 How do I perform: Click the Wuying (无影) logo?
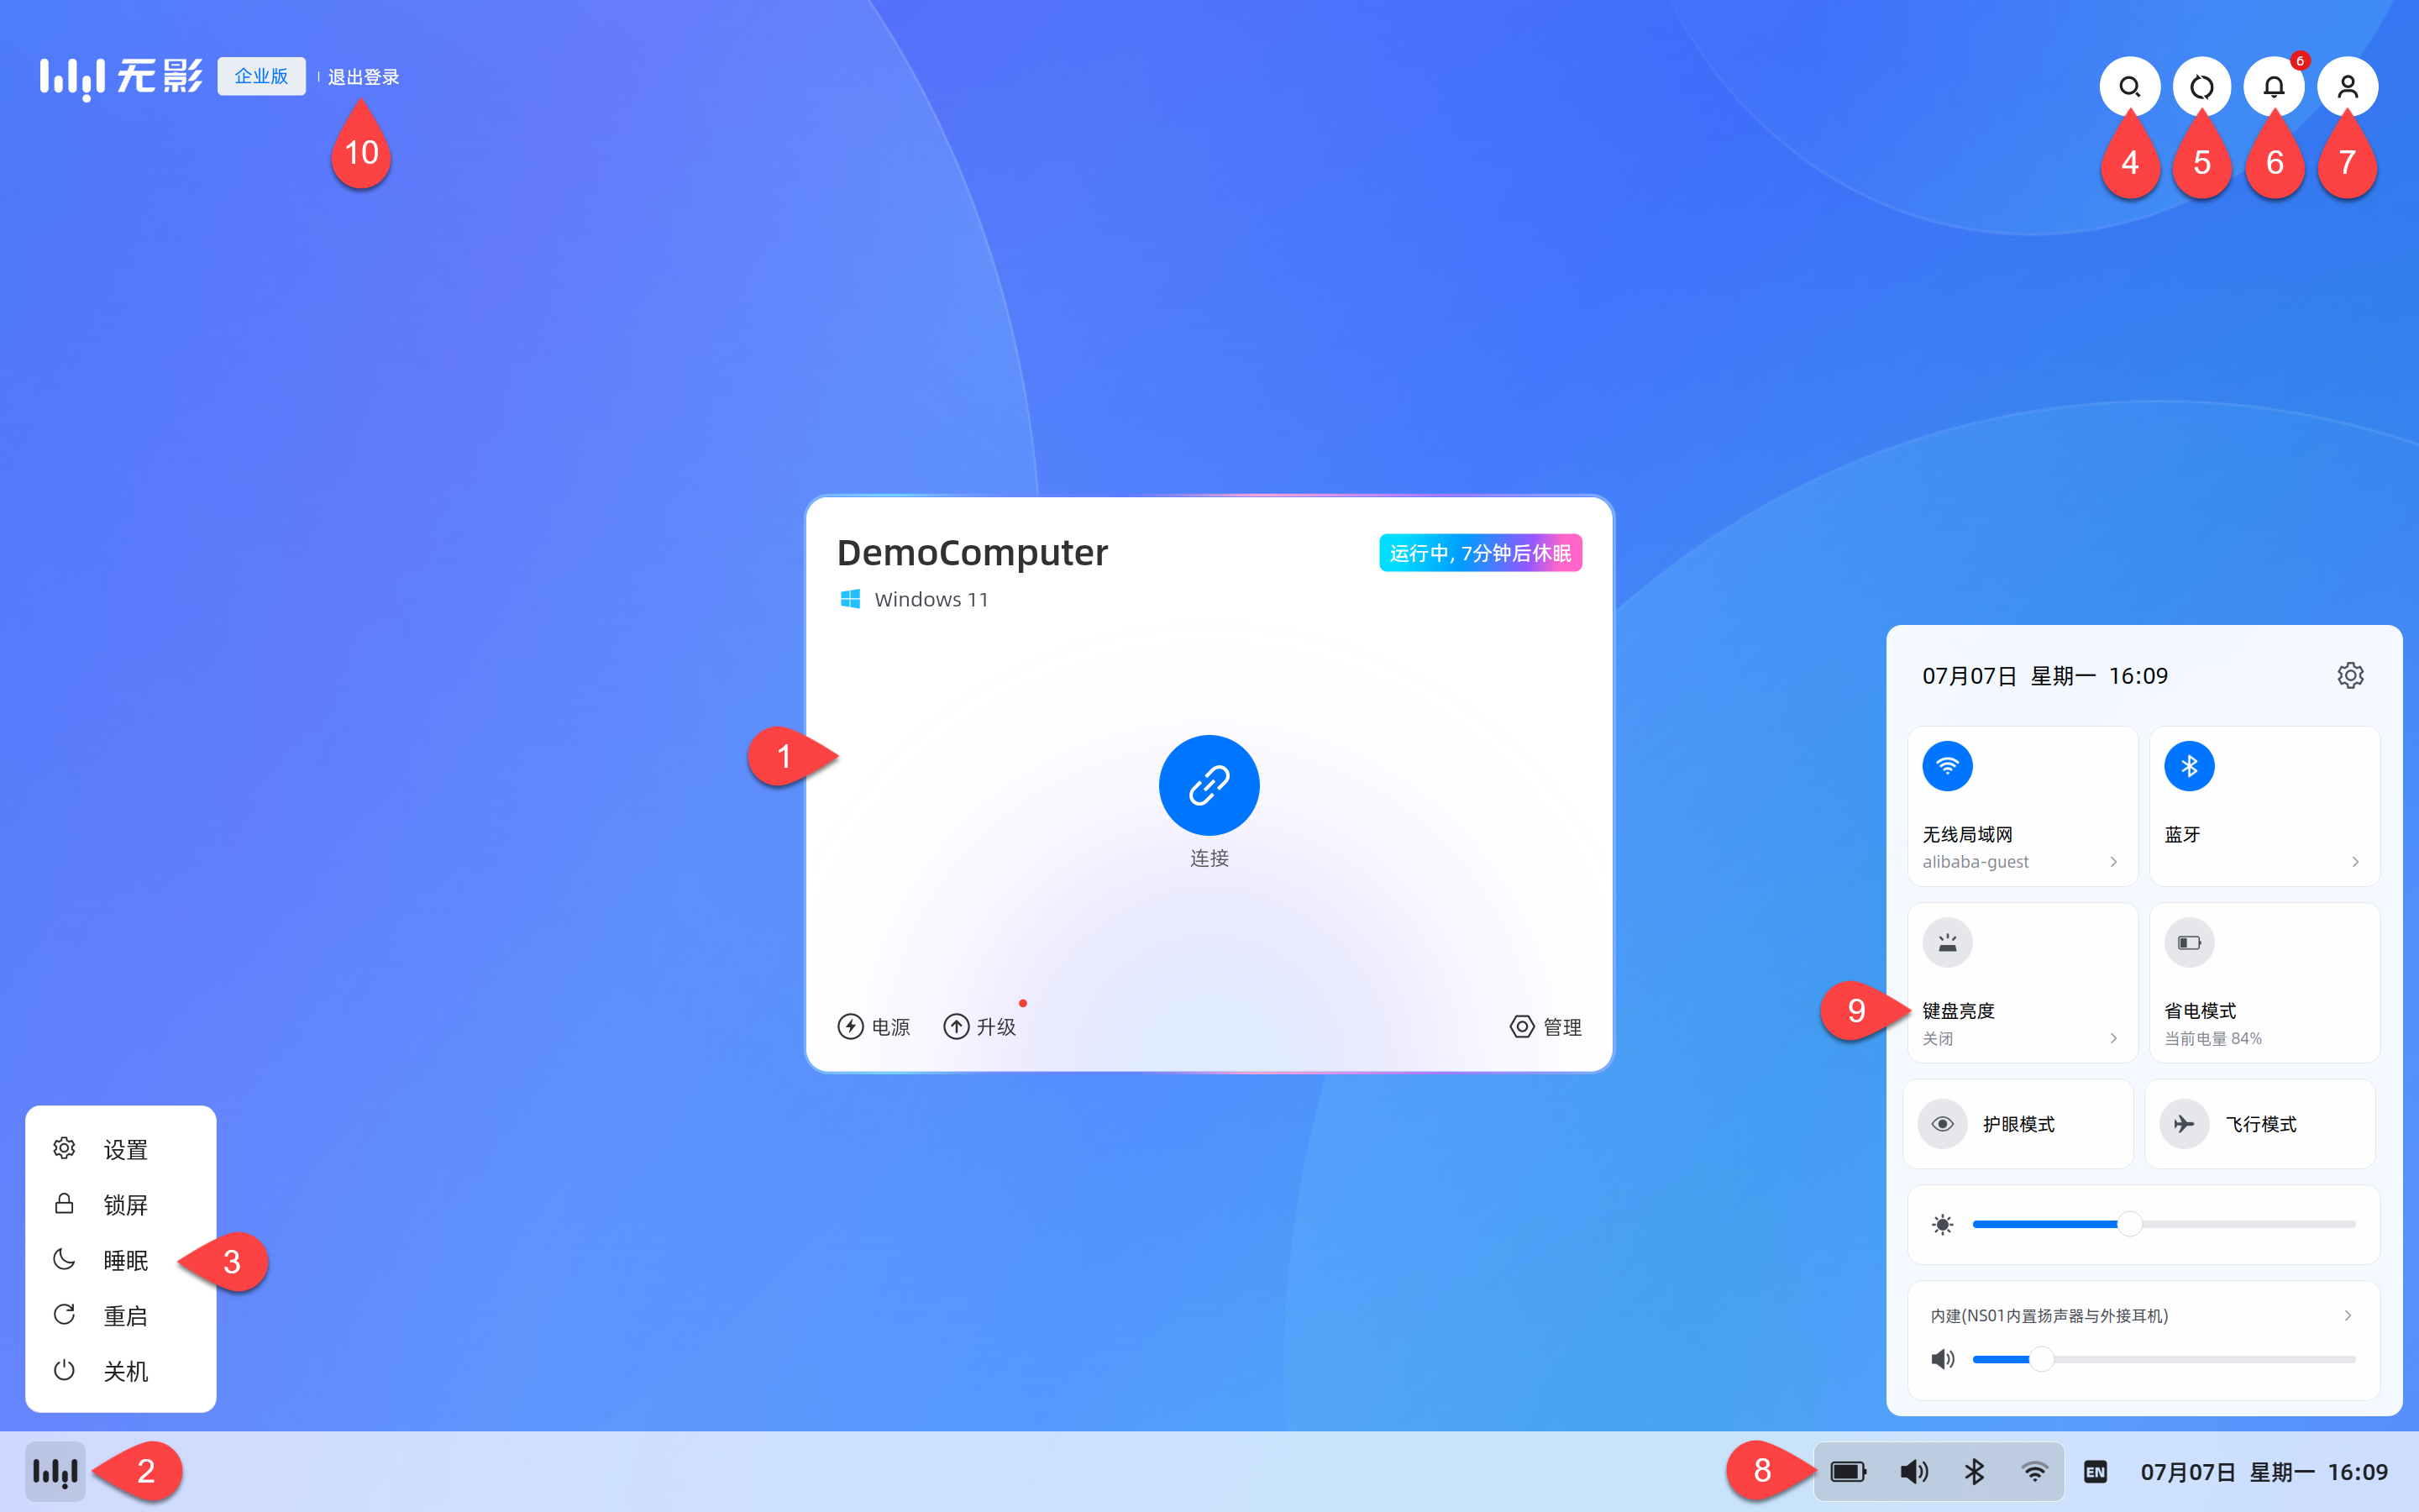121,77
